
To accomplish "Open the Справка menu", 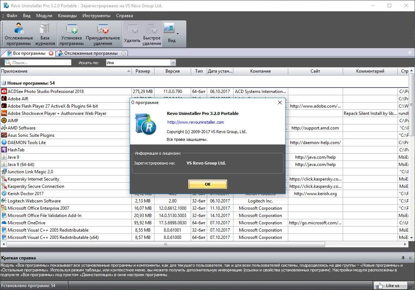I will (125, 16).
